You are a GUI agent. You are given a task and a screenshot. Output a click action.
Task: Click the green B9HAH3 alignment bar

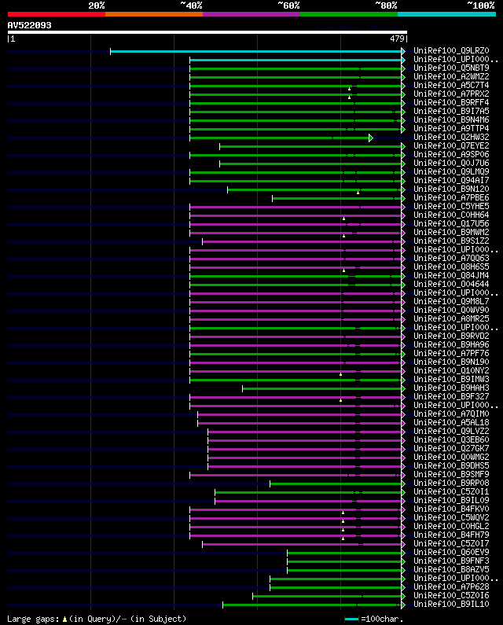(321, 388)
